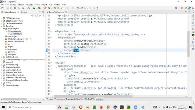Close the DemoProj/pom.xml editor tab
The image size is (195, 110).
coord(66,12)
